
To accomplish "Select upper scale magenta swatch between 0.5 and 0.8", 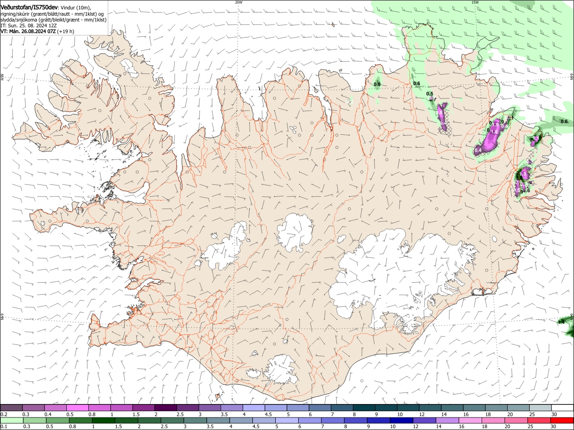I will pos(77,408).
